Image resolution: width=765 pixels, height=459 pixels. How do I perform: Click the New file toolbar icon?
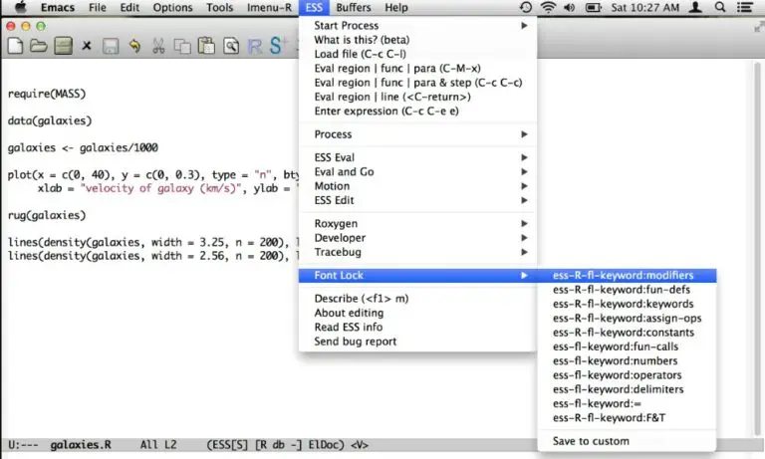(15, 46)
